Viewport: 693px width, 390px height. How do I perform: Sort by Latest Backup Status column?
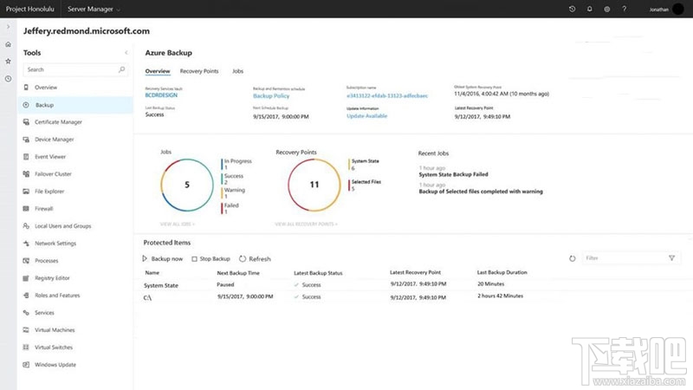(x=318, y=273)
